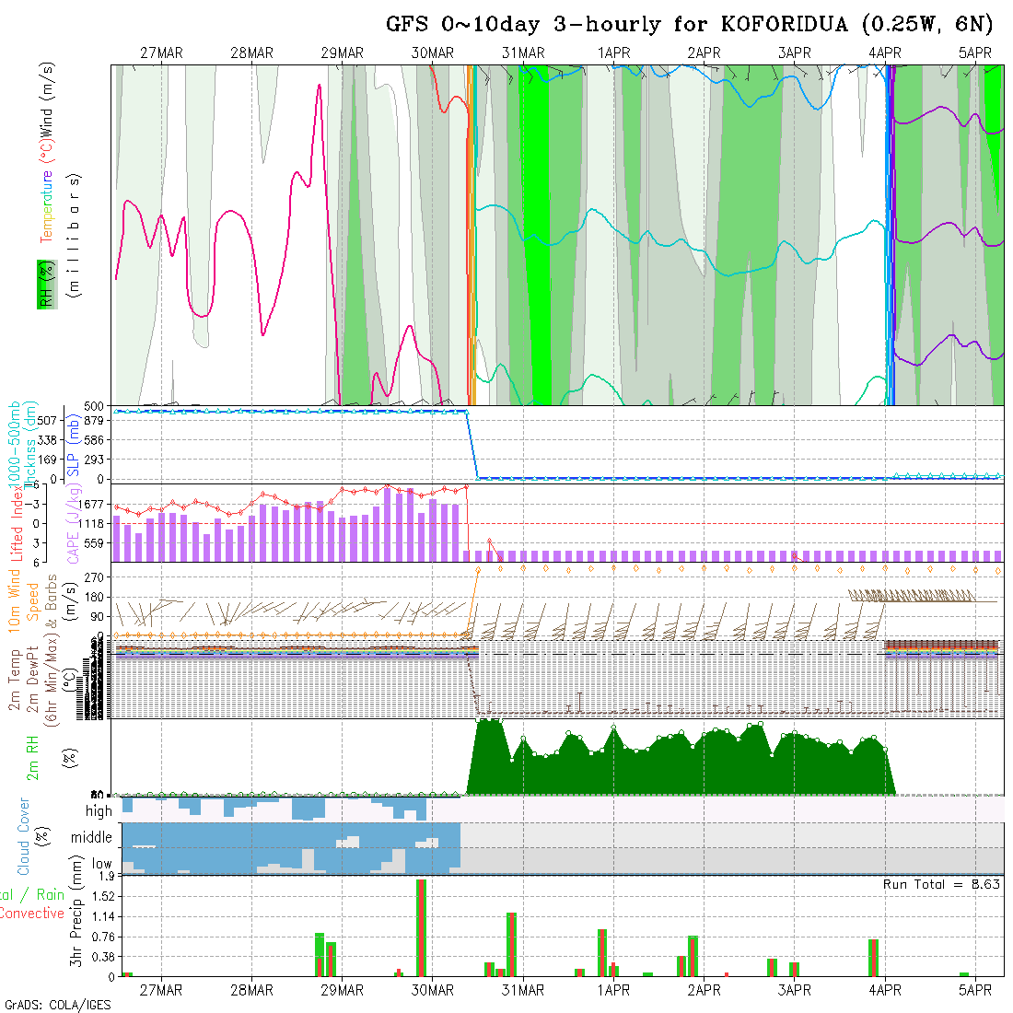Click the Run Total = 8.63 text
1013x1013 pixels.
click(x=941, y=884)
